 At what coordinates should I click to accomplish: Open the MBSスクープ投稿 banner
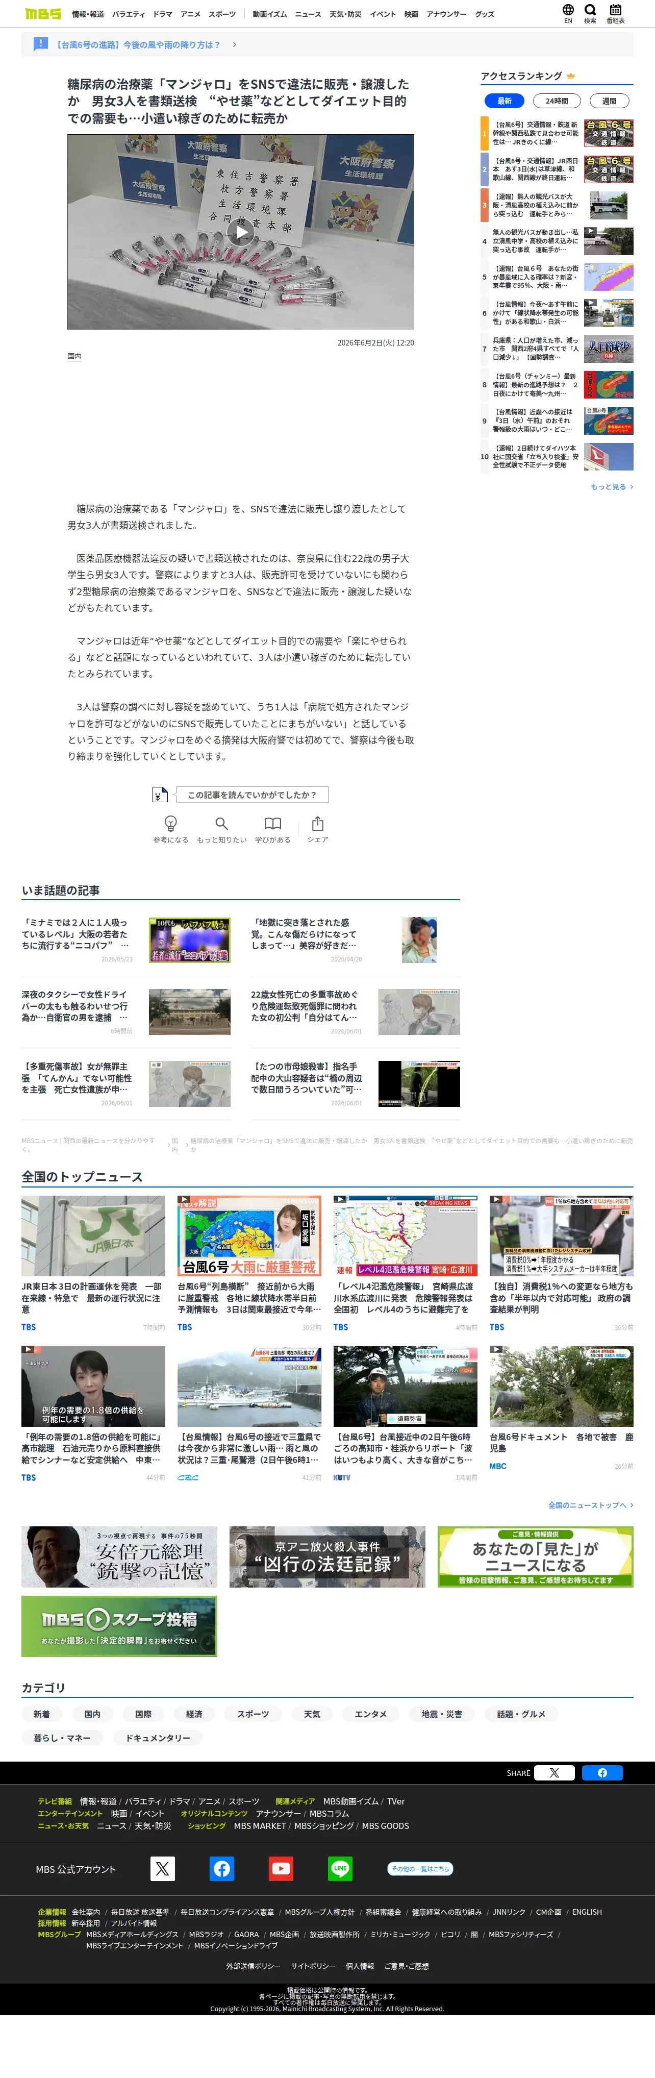coord(119,1625)
